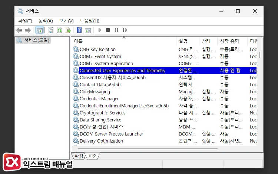Toggle the action pane toolbar icon
Viewport: 278px width, 174px height.
(x=88, y=30)
